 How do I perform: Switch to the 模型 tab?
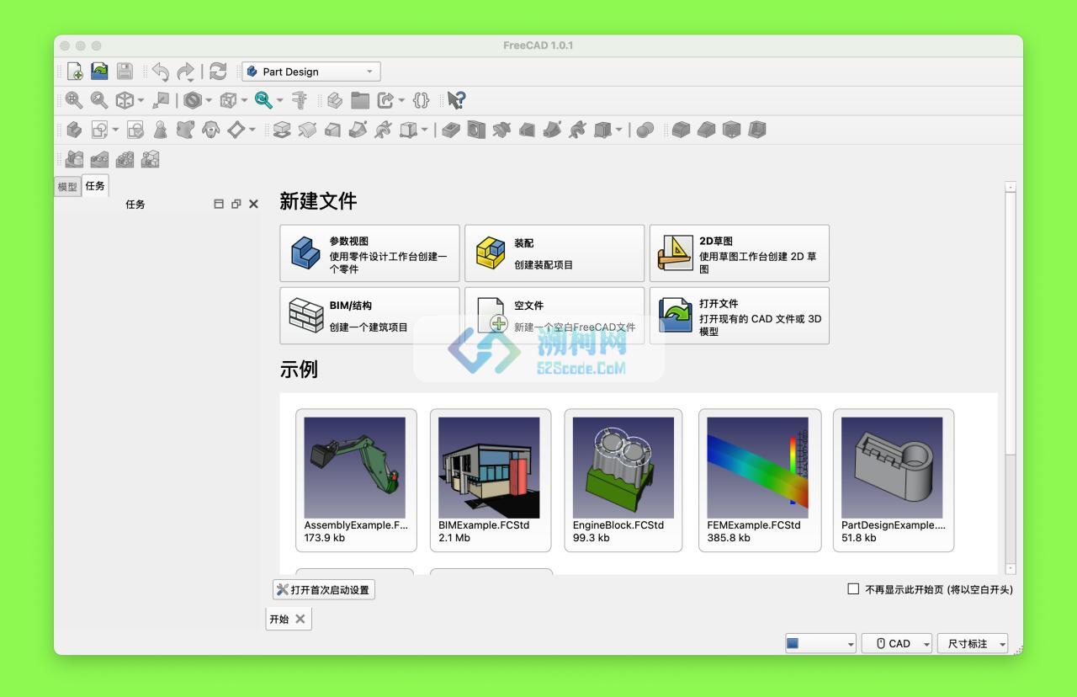click(67, 187)
